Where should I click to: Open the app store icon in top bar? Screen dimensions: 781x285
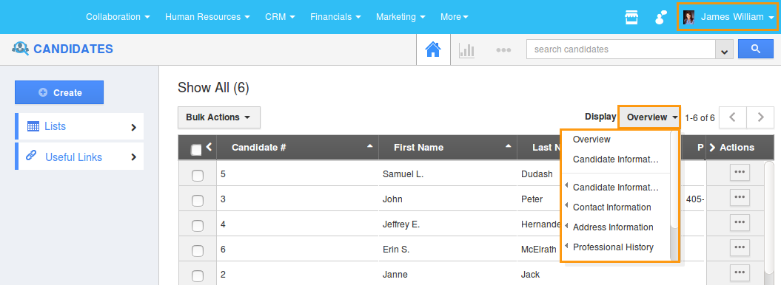point(631,18)
